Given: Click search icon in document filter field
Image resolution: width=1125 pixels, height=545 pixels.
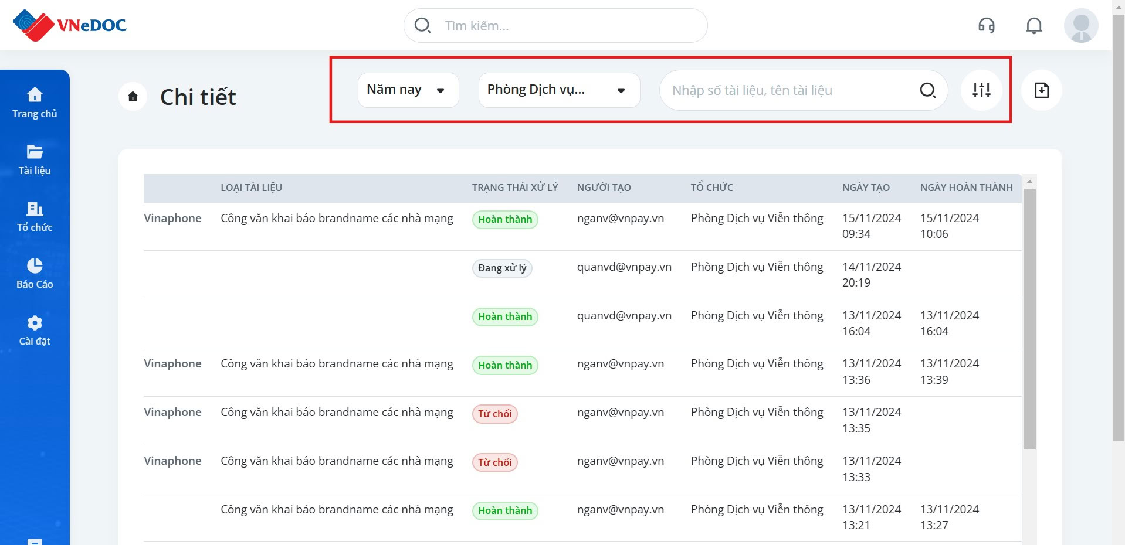Looking at the screenshot, I should click(927, 90).
